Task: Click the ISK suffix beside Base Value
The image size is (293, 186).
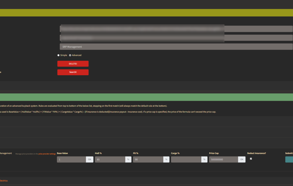Action: tap(89, 159)
